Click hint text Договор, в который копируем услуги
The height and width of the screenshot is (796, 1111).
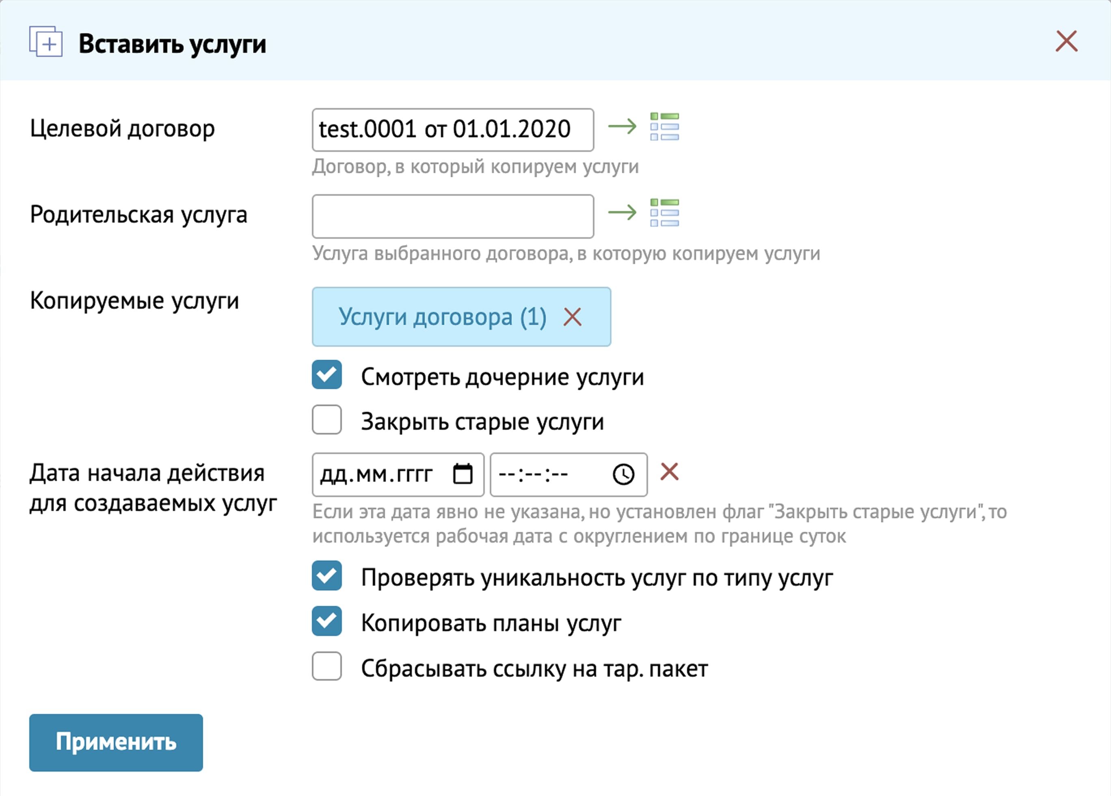coord(476,167)
